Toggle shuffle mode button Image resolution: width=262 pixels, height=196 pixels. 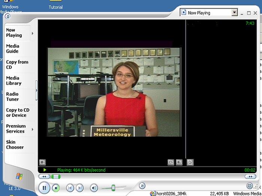coord(142,186)
